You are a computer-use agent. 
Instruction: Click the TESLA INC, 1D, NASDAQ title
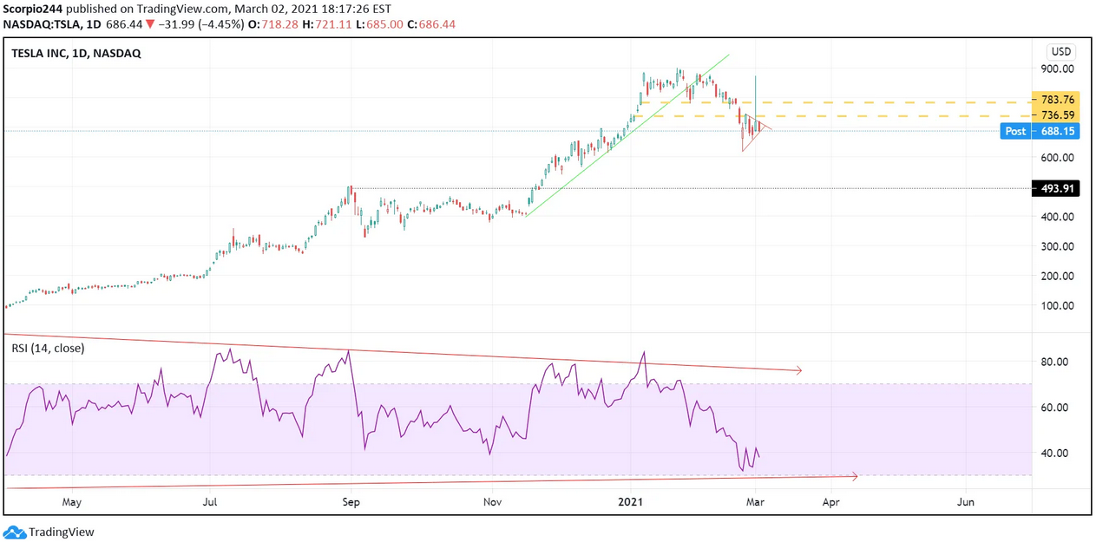(76, 53)
